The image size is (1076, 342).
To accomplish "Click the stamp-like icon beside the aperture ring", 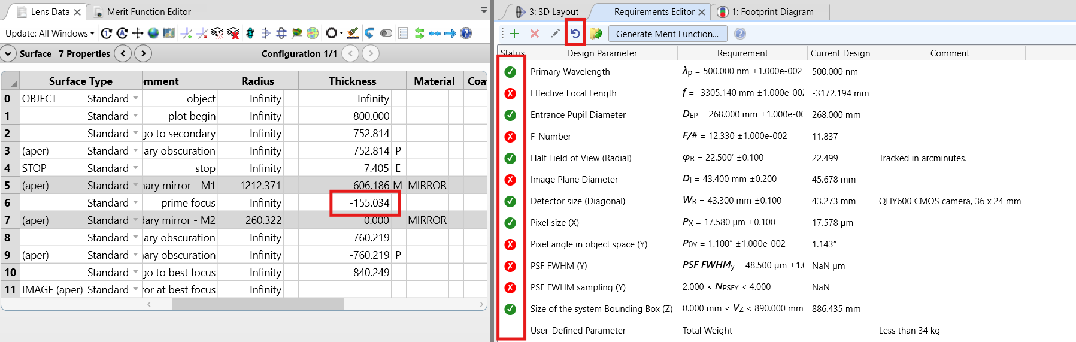I will 353,33.
